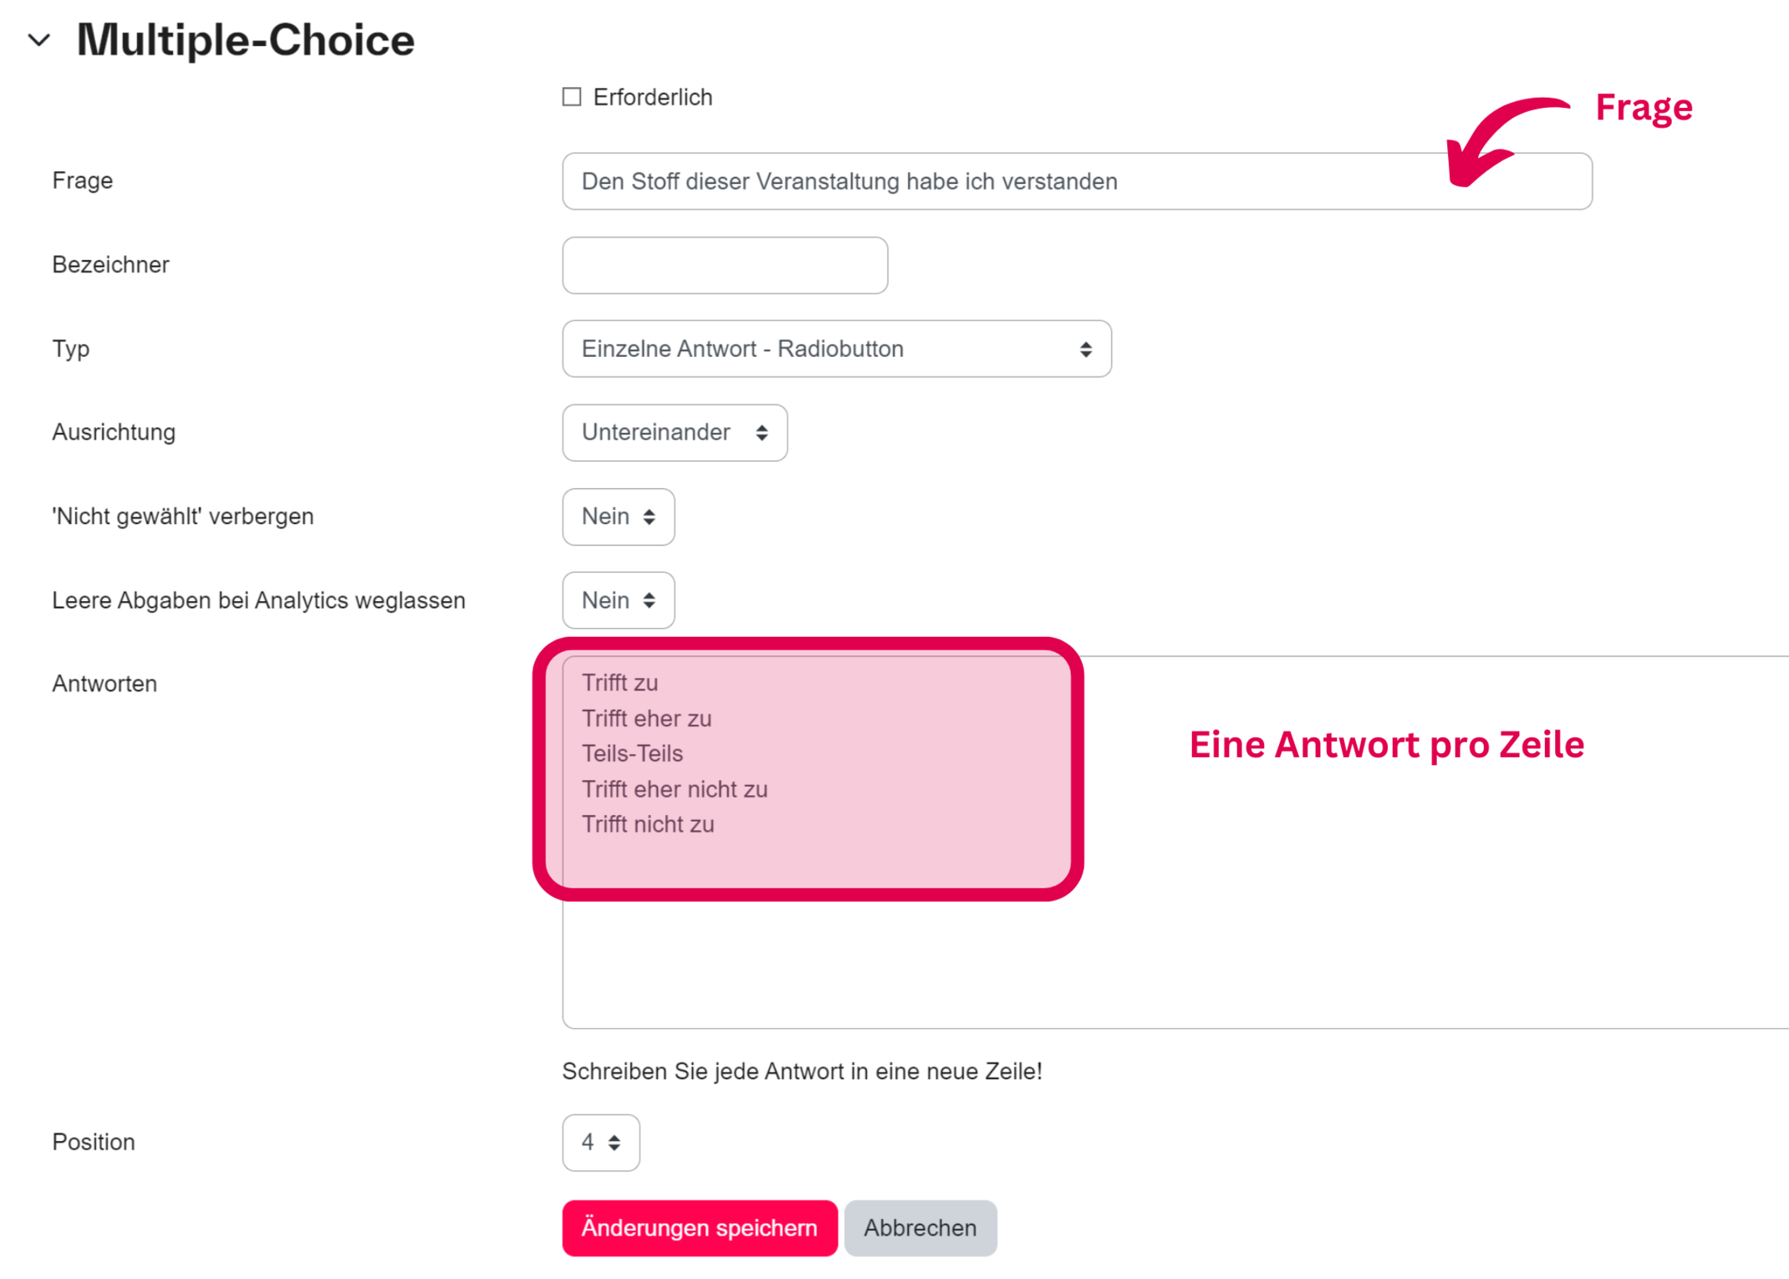1789x1279 pixels.
Task: Click the Erforderlich checkbox label
Action: point(652,97)
